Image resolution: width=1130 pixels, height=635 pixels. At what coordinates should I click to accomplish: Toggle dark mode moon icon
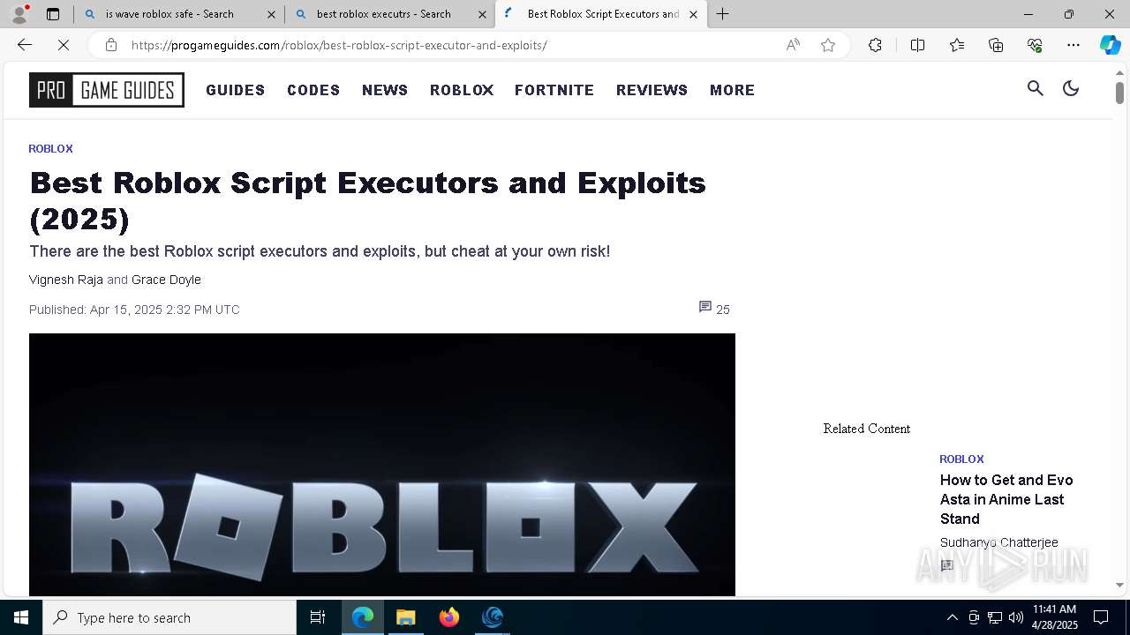point(1071,88)
